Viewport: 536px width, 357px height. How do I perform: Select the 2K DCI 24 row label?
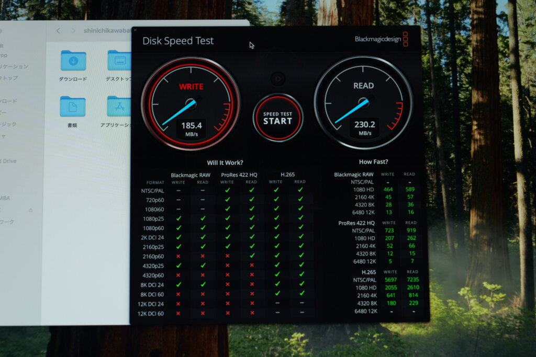(x=152, y=237)
